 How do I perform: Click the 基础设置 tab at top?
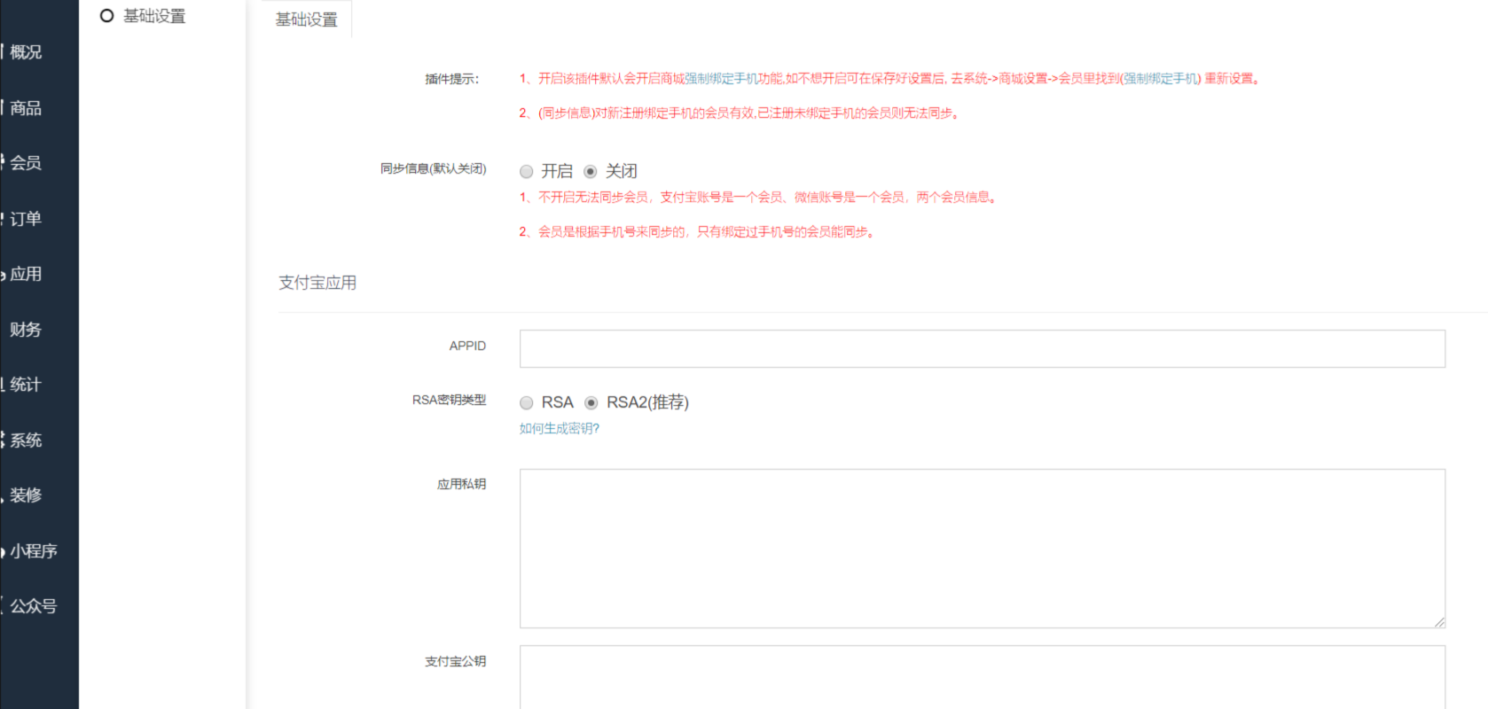306,19
